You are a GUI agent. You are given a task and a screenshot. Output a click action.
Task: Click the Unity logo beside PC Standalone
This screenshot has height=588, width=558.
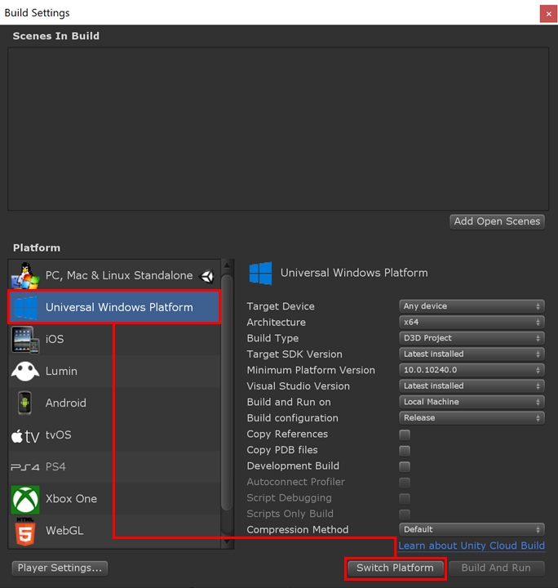point(207,276)
